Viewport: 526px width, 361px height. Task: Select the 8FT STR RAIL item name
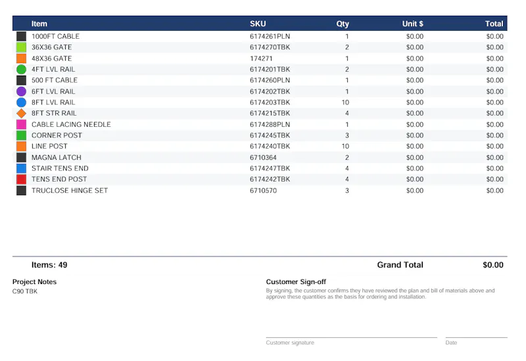54,113
